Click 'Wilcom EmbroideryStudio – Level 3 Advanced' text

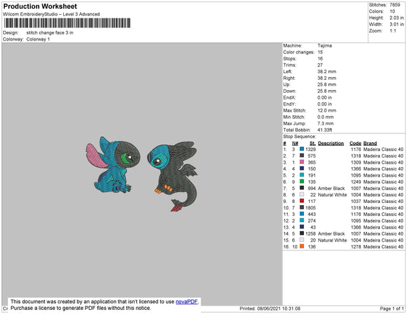52,14
